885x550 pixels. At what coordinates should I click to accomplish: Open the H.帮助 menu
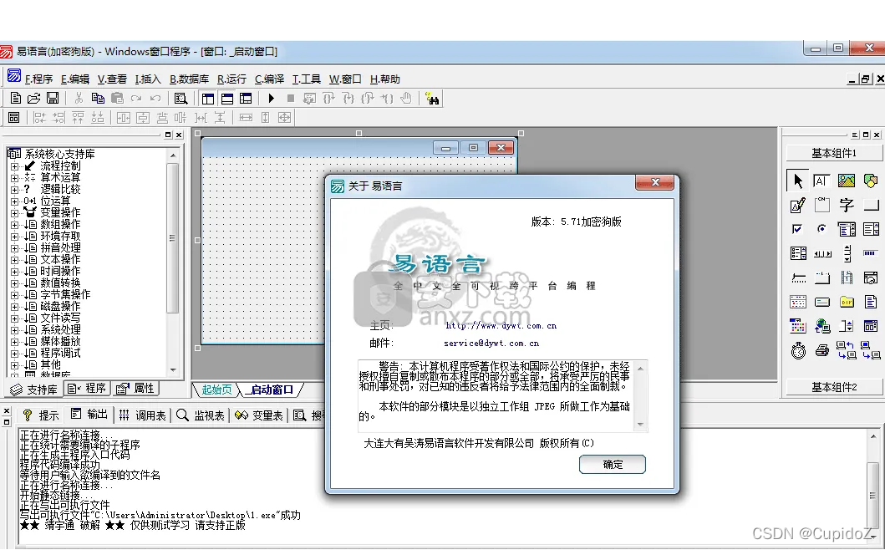[x=385, y=79]
